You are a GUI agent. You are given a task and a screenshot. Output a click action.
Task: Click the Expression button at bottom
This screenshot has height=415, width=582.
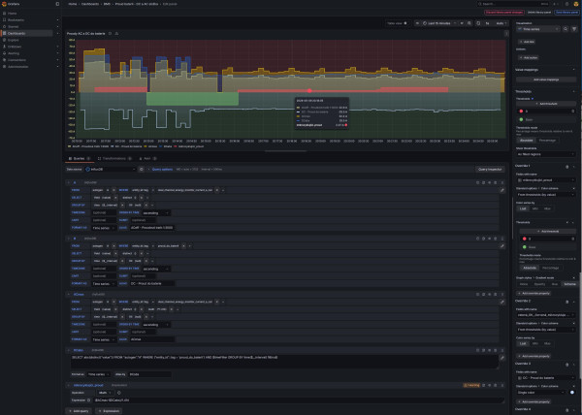click(x=109, y=411)
